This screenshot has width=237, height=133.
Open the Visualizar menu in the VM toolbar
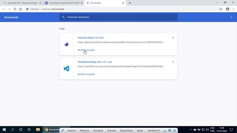(x=98, y=130)
